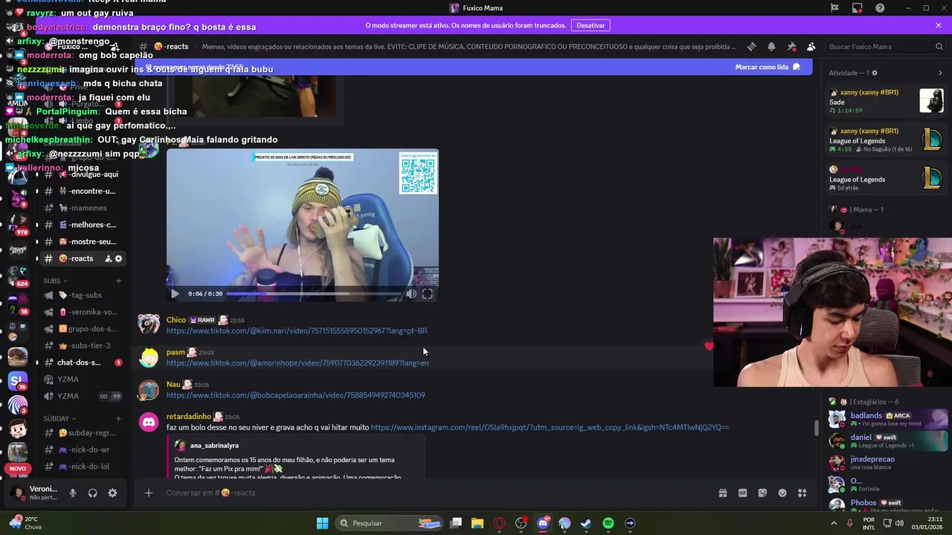Open the flag checkpoint icon in title bar
This screenshot has width=952, height=535.
(x=834, y=8)
